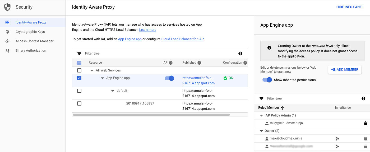The height and width of the screenshot is (152, 370).
Task: Open the filter tree funnel icon
Action: pos(79,53)
